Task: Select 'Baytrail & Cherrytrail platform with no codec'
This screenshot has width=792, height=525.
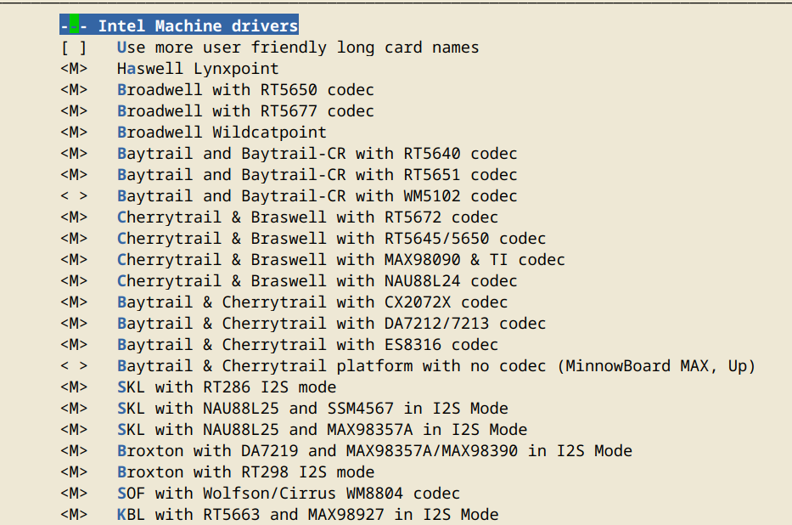Action: [x=436, y=366]
